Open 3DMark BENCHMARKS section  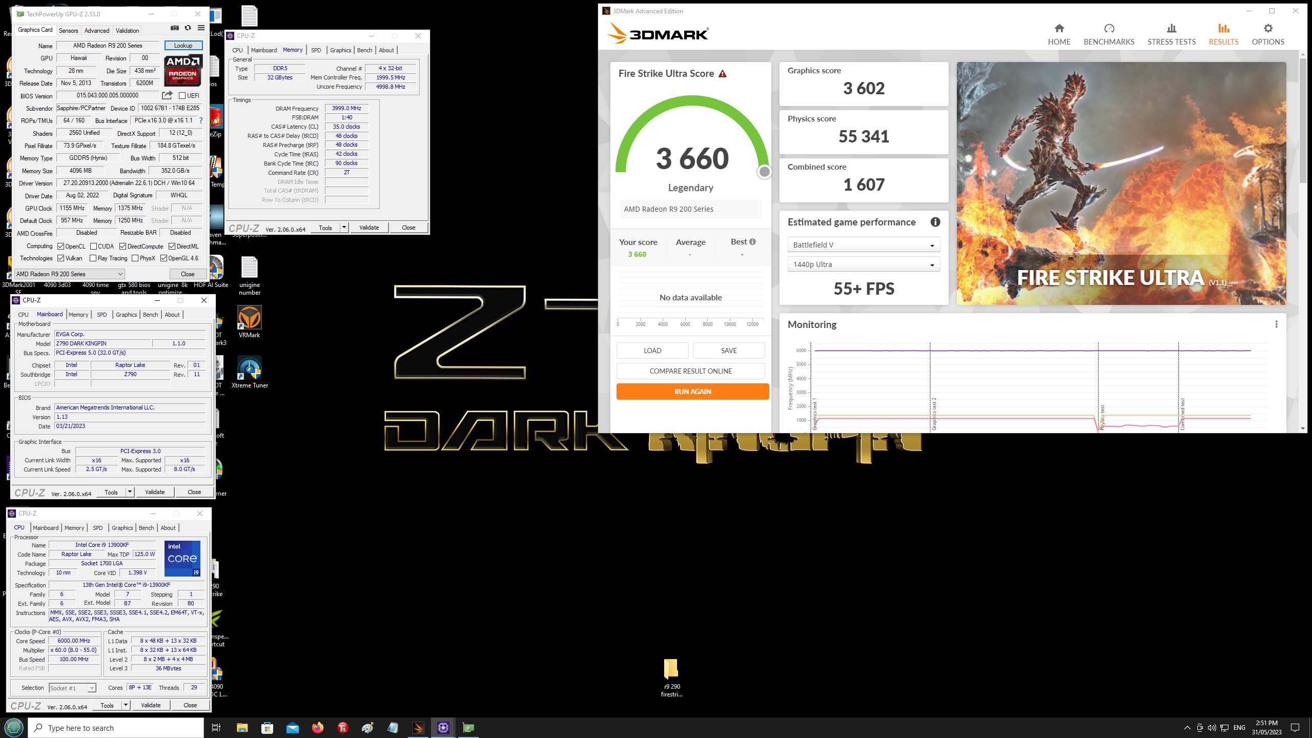1109,34
